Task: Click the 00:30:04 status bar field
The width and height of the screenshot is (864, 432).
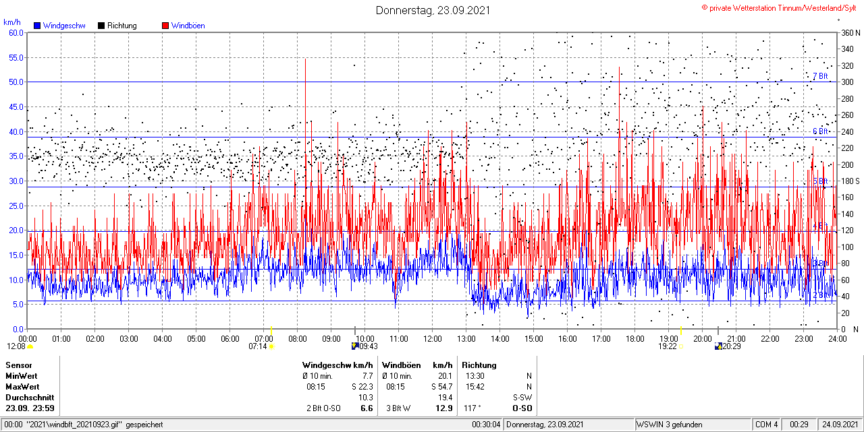Action: (486, 425)
